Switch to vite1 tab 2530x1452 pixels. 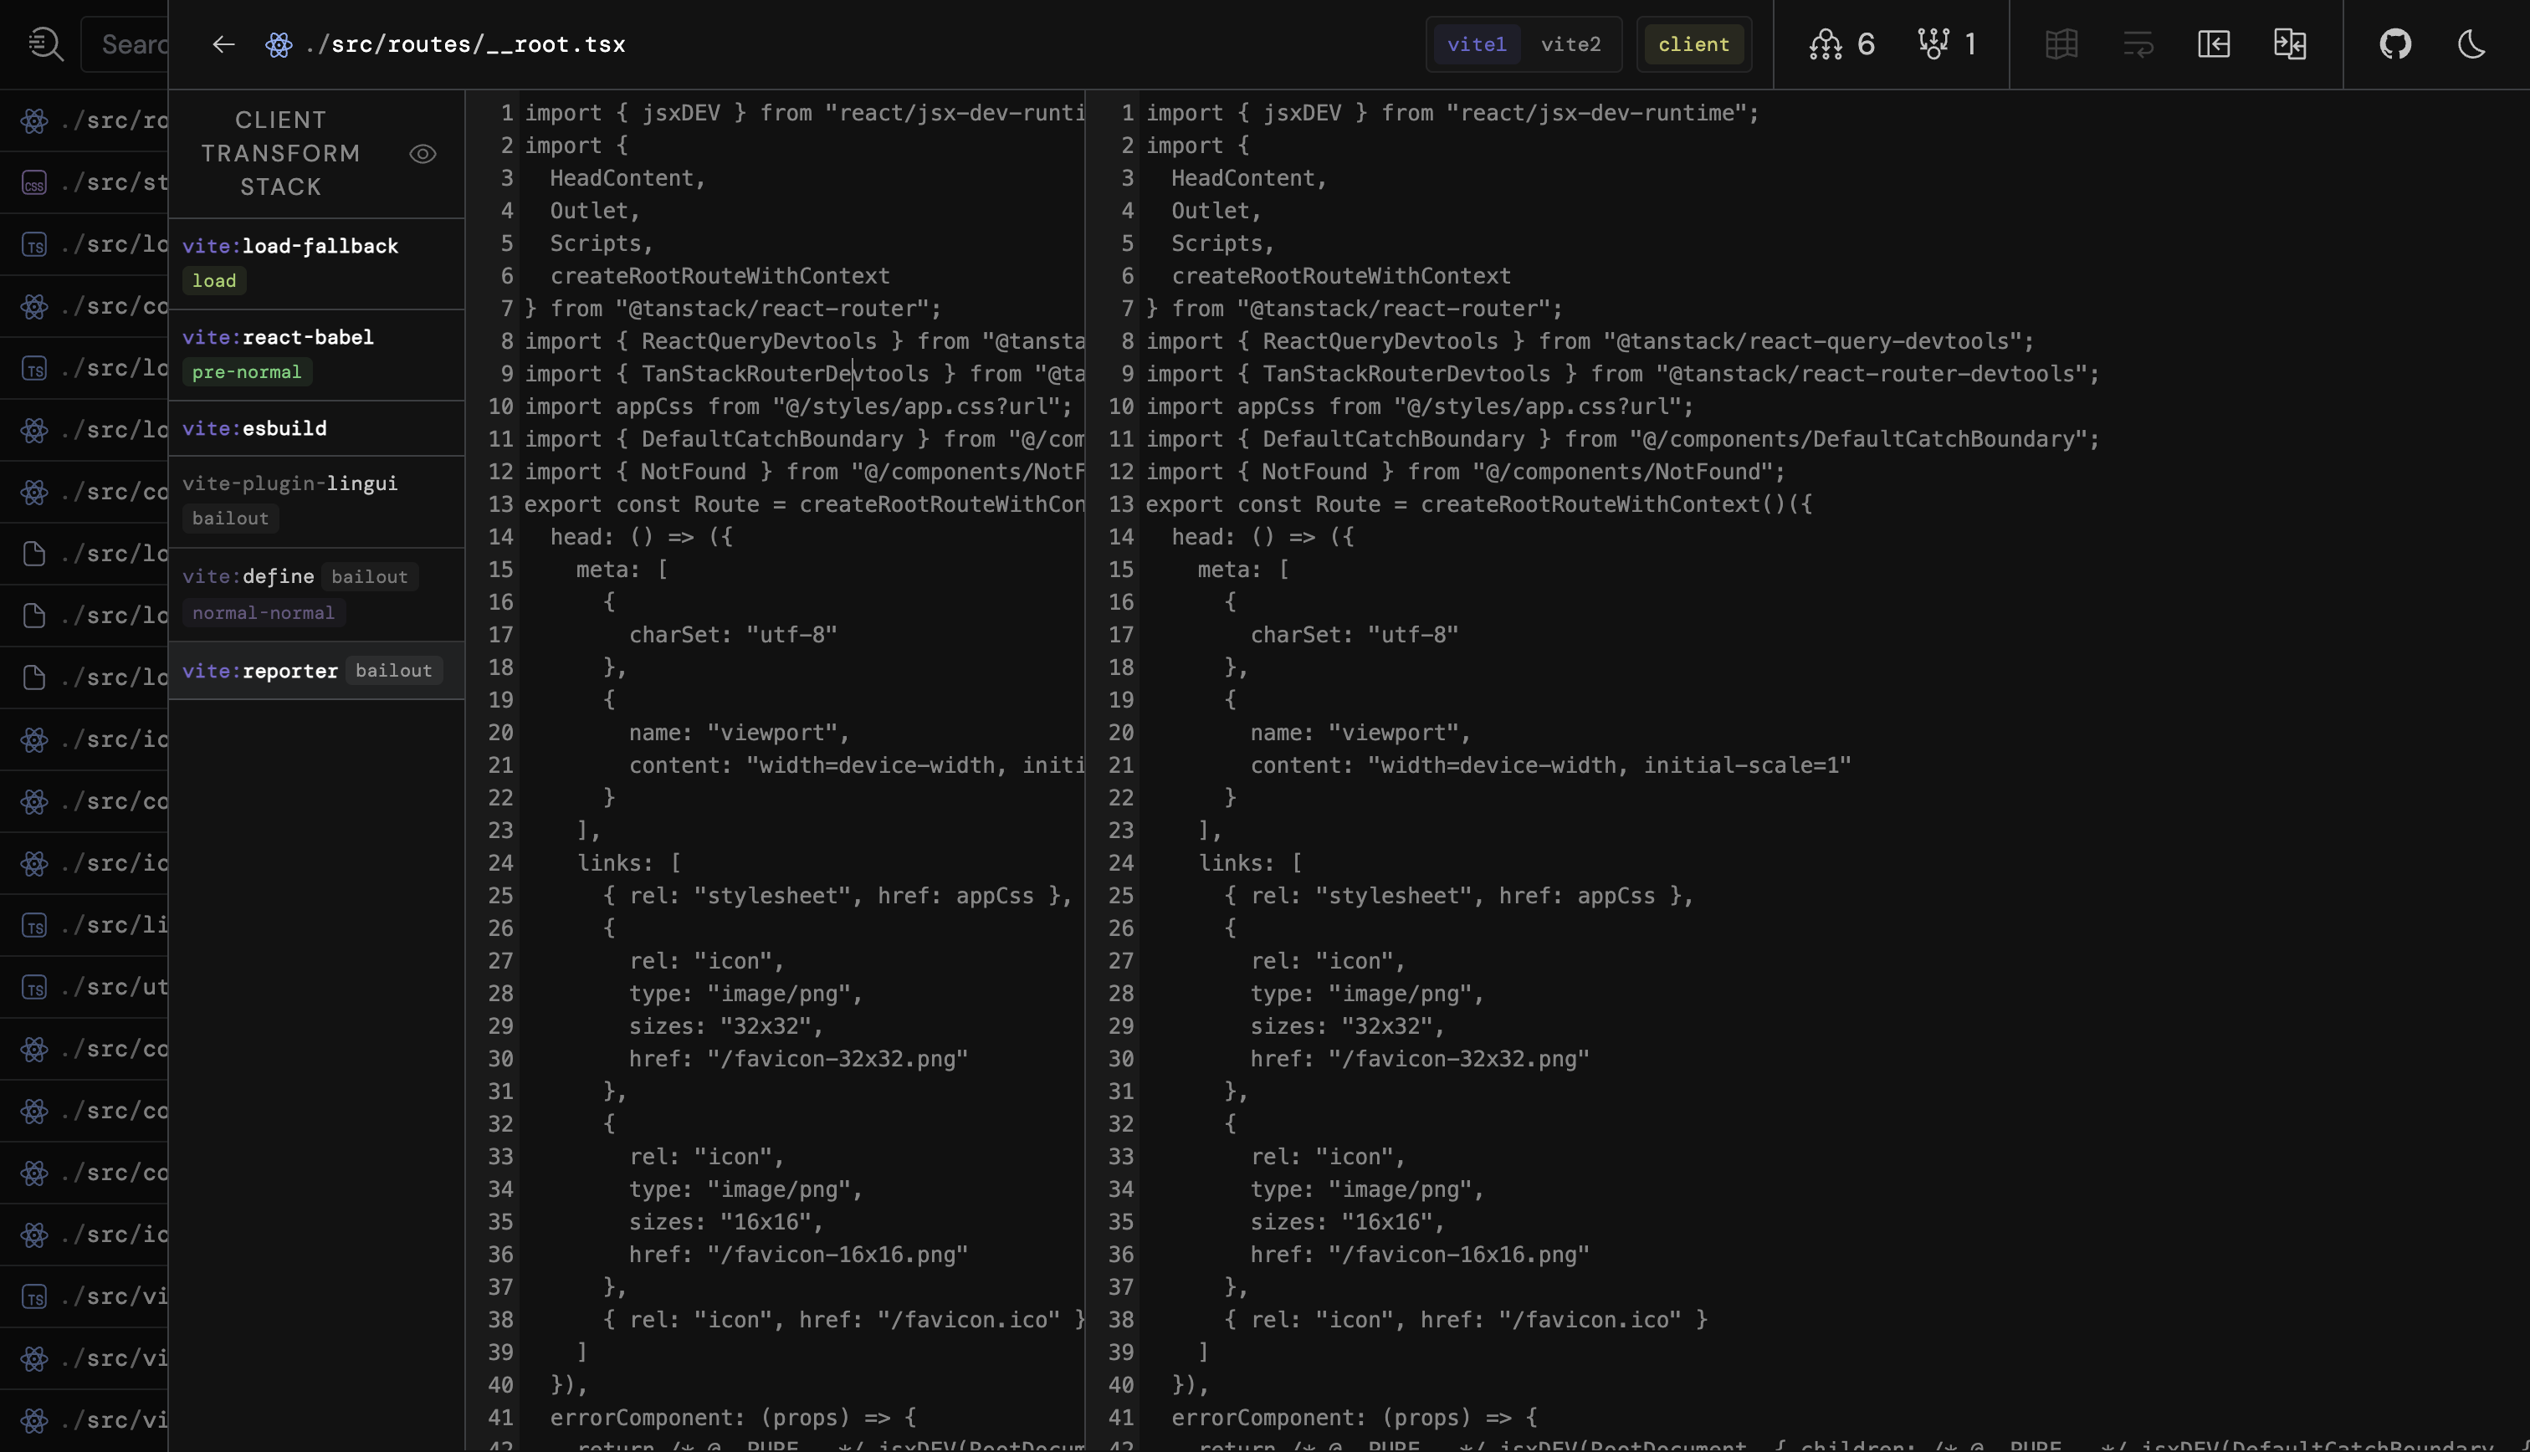pyautogui.click(x=1476, y=43)
